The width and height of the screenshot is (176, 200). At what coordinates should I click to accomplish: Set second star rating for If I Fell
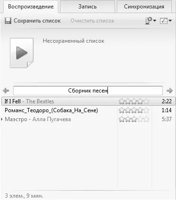128,101
